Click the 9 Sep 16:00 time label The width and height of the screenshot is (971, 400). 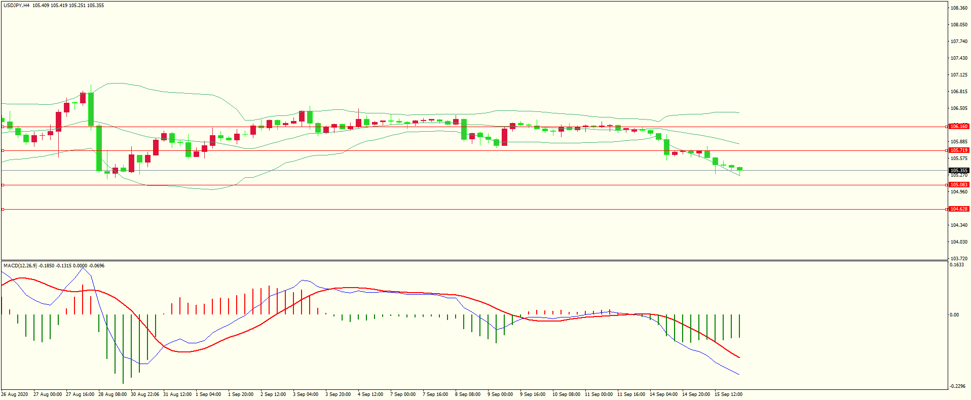tap(533, 394)
